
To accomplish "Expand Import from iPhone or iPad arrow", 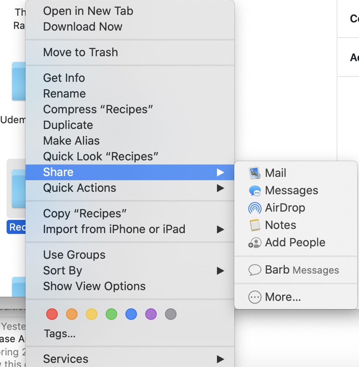I will tap(220, 230).
